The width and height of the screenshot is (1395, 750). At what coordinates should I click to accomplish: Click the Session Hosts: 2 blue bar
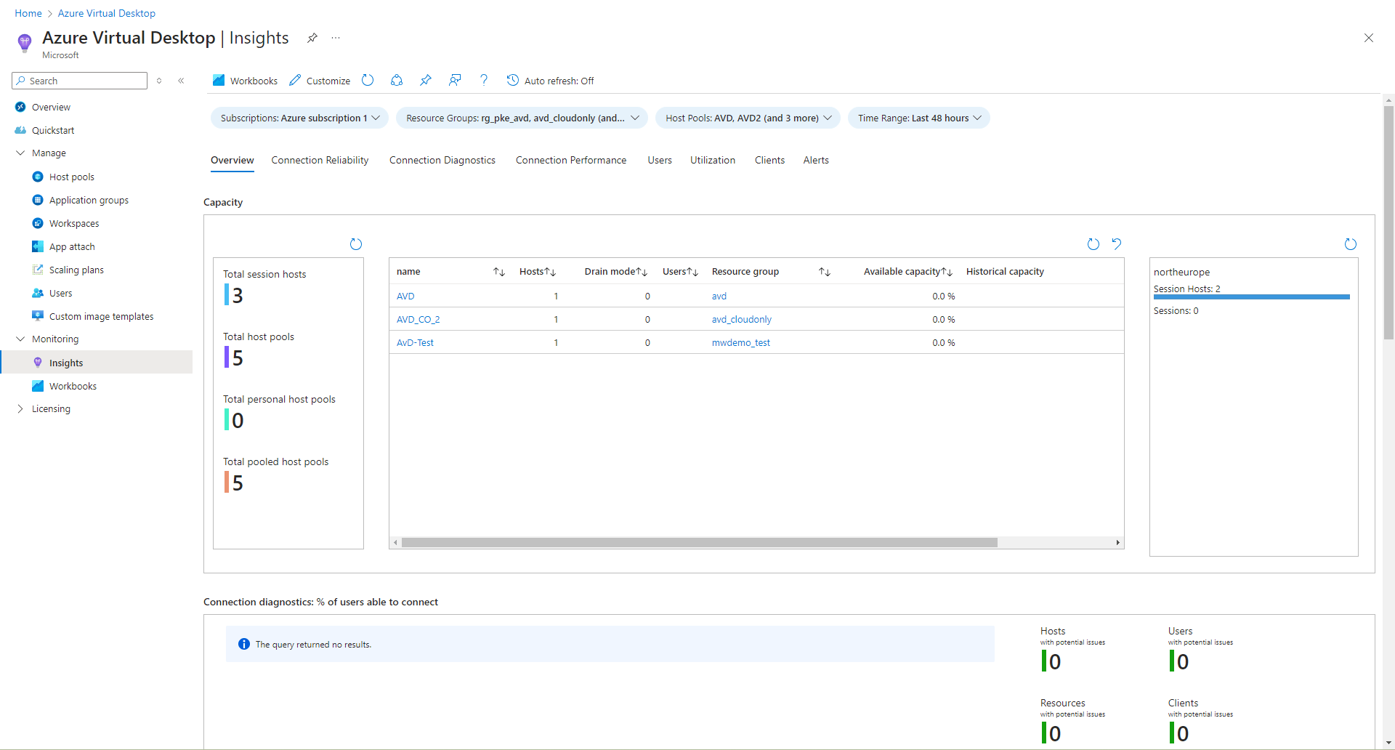pyautogui.click(x=1252, y=297)
